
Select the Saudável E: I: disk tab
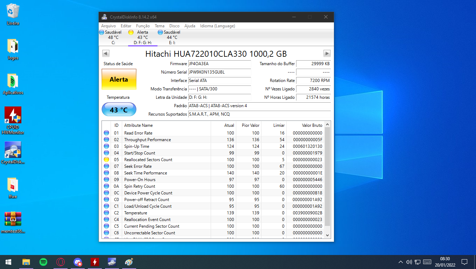(x=172, y=37)
